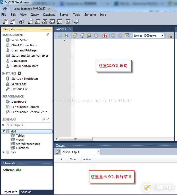Image resolution: width=177 pixels, height=195 pixels.
Task: Reconnect to DBMS toolbar icon
Action: click(x=77, y=22)
